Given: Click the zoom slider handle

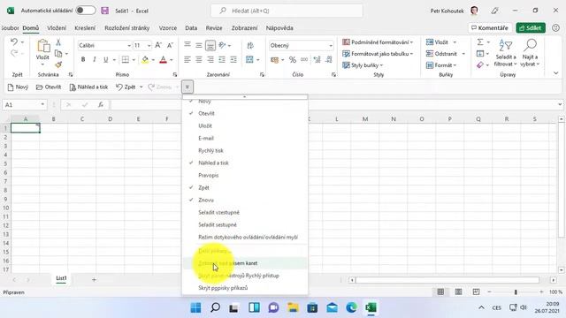Looking at the screenshot, I should 516,292.
